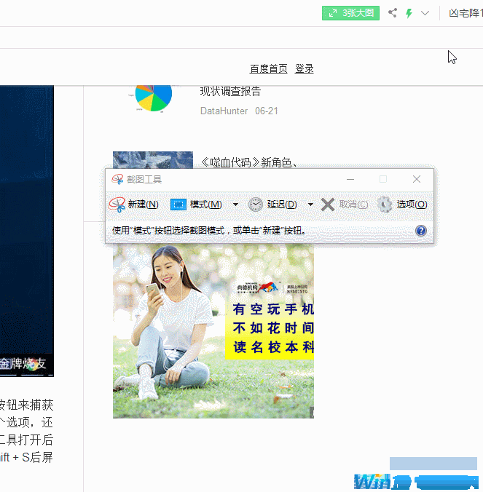Click the 新建(N) label

(144, 205)
